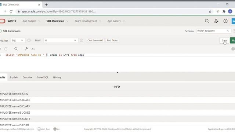Click the Oracle APEX logo

(8, 21)
